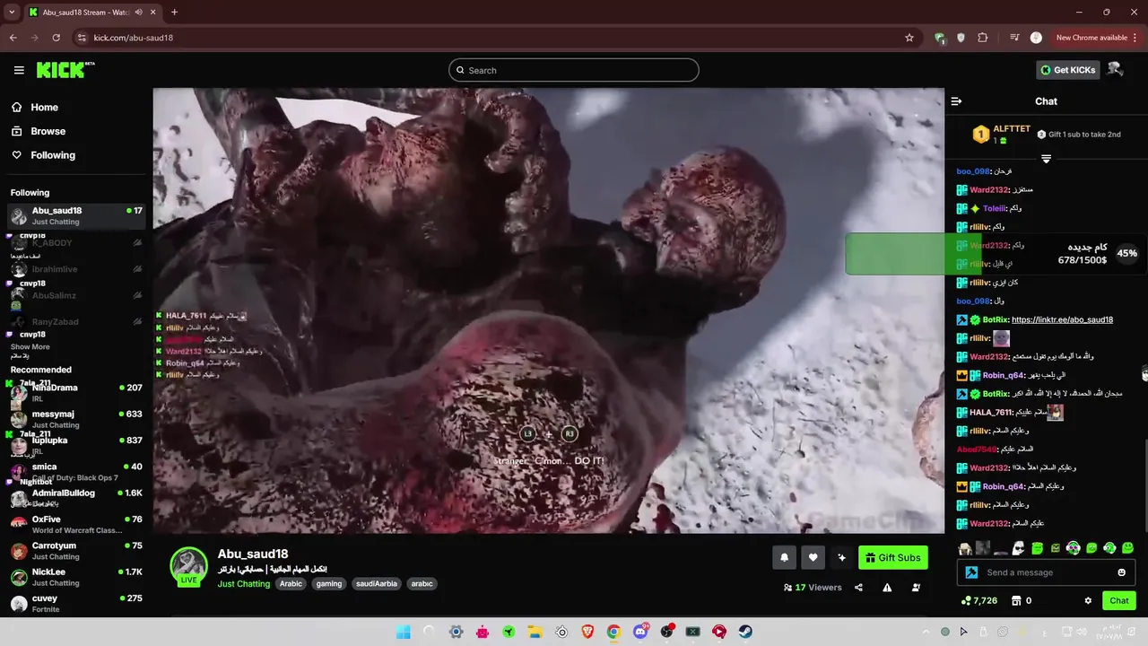This screenshot has width=1148, height=646.
Task: Open the shop icon next to 0
Action: click(1015, 600)
